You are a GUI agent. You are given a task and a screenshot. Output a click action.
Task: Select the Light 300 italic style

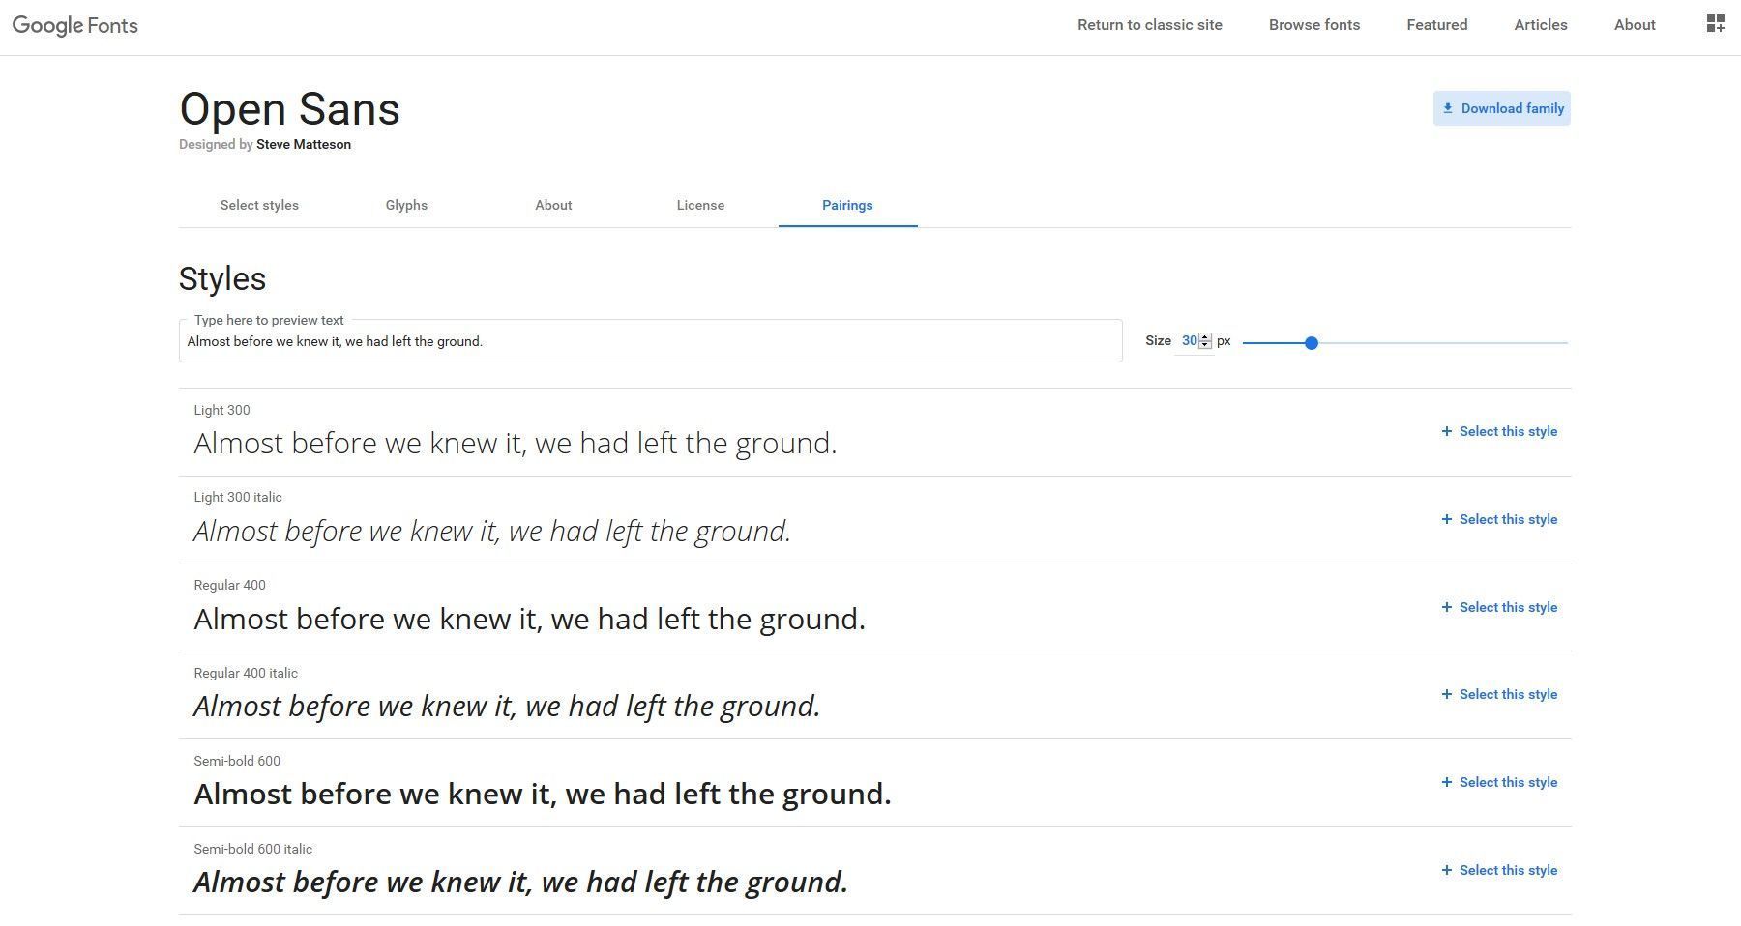[1499, 519]
